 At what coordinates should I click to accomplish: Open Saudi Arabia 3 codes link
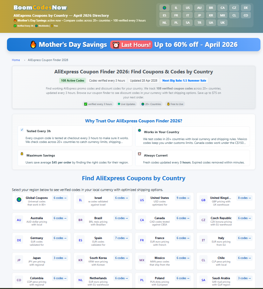point(244,278)
